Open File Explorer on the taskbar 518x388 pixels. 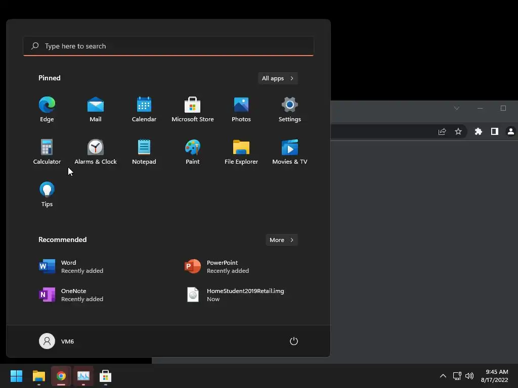click(x=38, y=376)
